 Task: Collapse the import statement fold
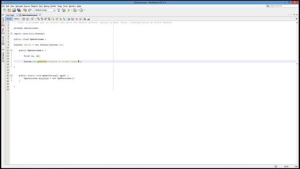[11, 33]
